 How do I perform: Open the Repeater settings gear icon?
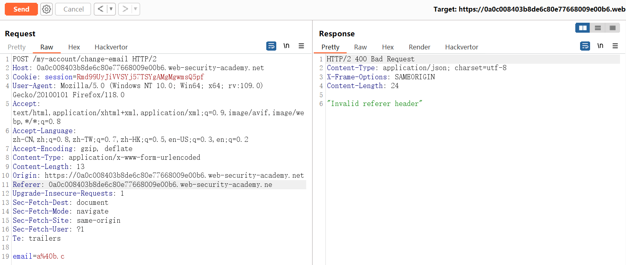47,9
